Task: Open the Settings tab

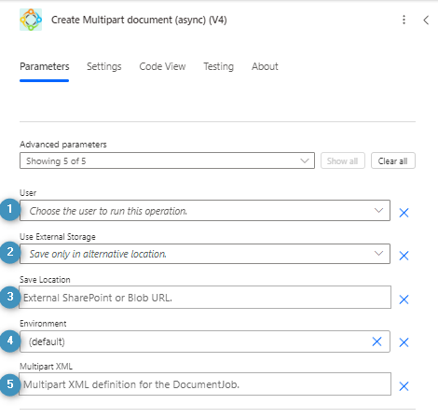Action: pos(104,66)
